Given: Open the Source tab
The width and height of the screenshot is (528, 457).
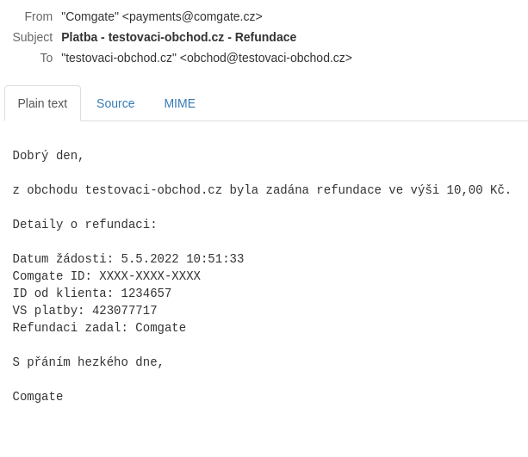Looking at the screenshot, I should (115, 103).
